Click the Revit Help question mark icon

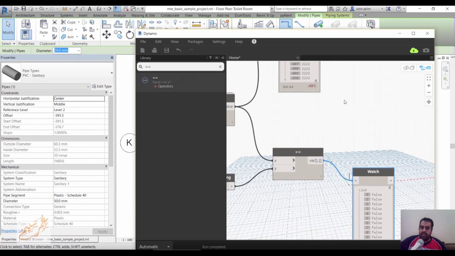pyautogui.click(x=398, y=9)
